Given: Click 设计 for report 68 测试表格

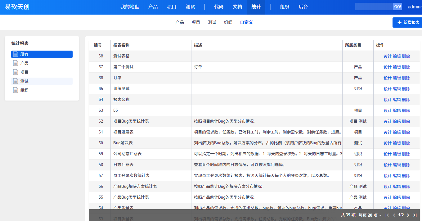Looking at the screenshot, I should [x=388, y=56].
